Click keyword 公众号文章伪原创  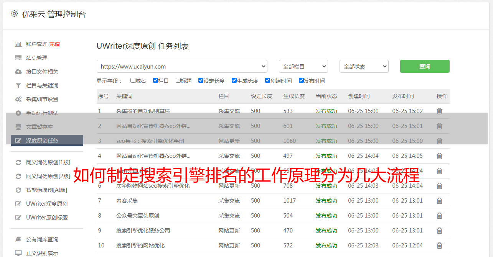tap(138, 216)
